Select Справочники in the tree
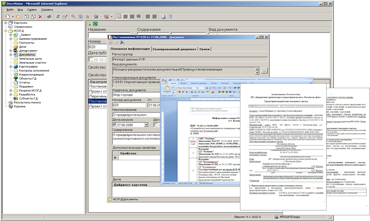This screenshot has height=221, width=370. coord(23,27)
